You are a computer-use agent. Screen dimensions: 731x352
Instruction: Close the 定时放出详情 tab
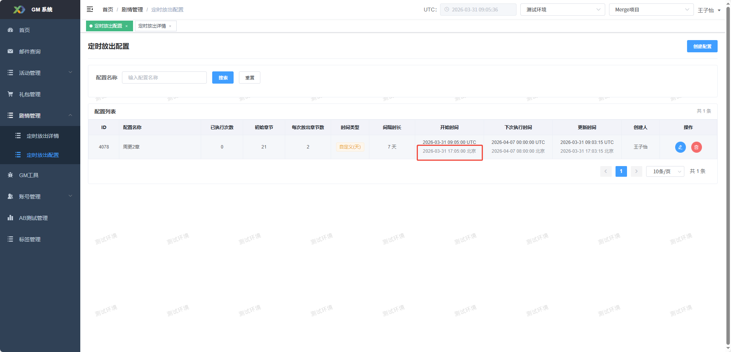coord(170,26)
